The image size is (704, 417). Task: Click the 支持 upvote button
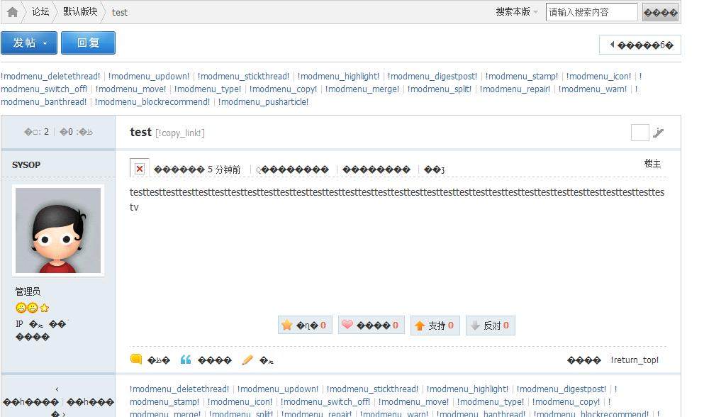point(435,326)
